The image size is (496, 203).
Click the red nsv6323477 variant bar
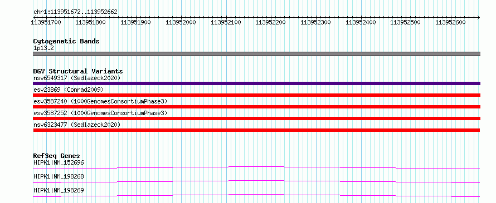click(x=256, y=130)
